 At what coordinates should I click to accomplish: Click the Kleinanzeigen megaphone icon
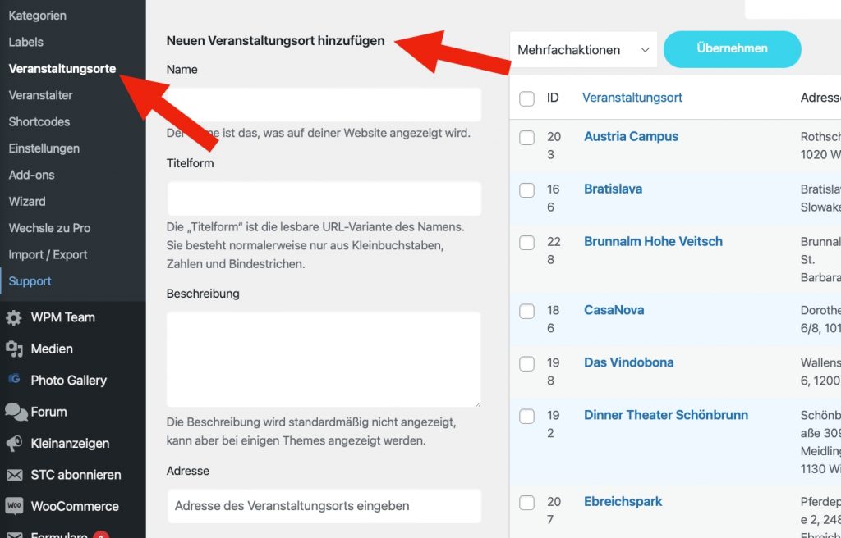point(14,444)
